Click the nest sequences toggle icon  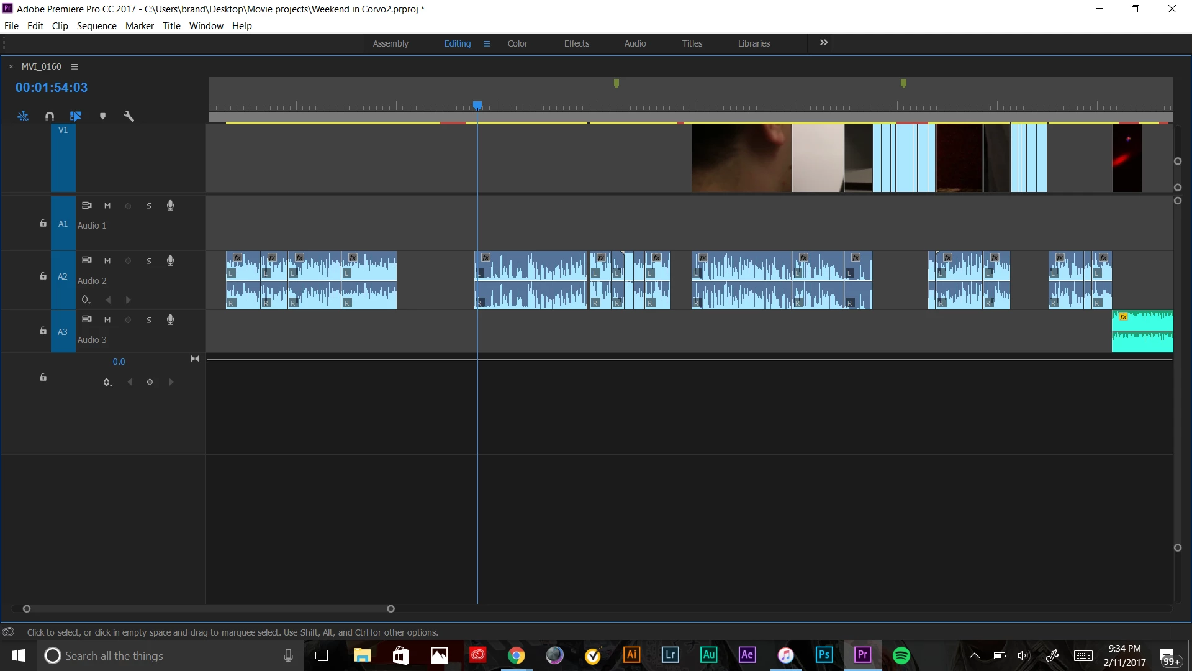click(x=23, y=116)
